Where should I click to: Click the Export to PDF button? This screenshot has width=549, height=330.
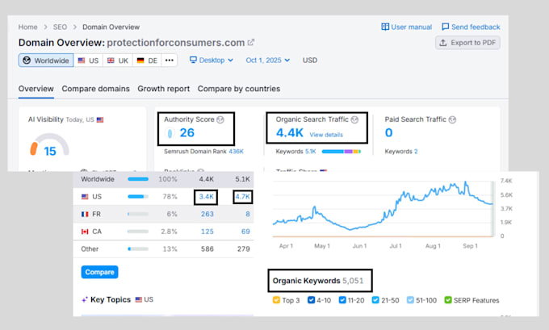(467, 43)
